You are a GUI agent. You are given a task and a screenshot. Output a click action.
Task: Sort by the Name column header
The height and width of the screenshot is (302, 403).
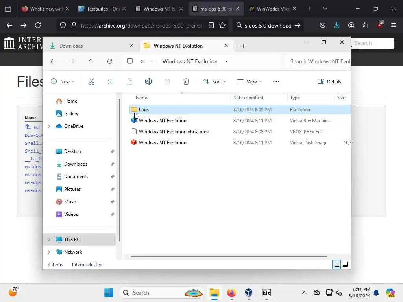(142, 98)
